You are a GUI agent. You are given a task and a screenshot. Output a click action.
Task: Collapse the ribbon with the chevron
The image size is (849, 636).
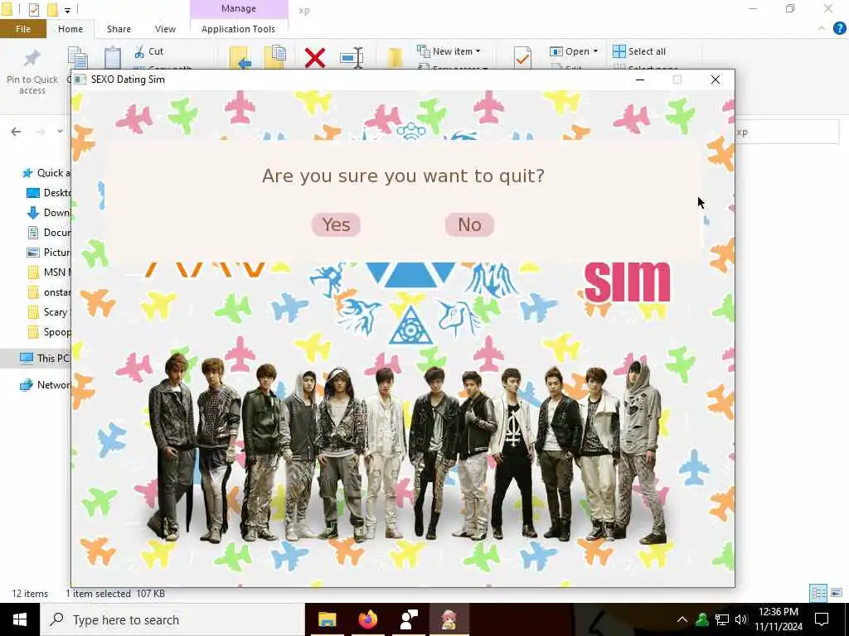[822, 29]
